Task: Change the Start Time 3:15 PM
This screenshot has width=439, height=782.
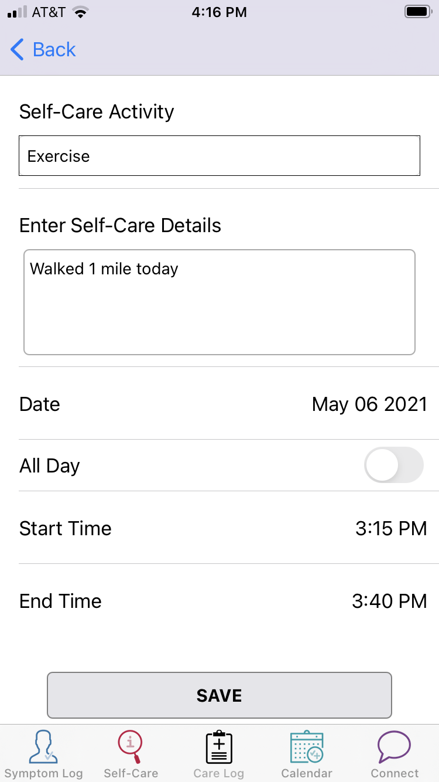Action: [391, 528]
